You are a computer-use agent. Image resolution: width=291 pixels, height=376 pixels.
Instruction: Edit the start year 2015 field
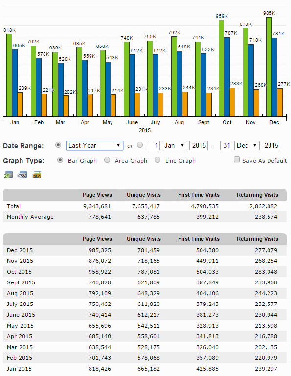199,145
